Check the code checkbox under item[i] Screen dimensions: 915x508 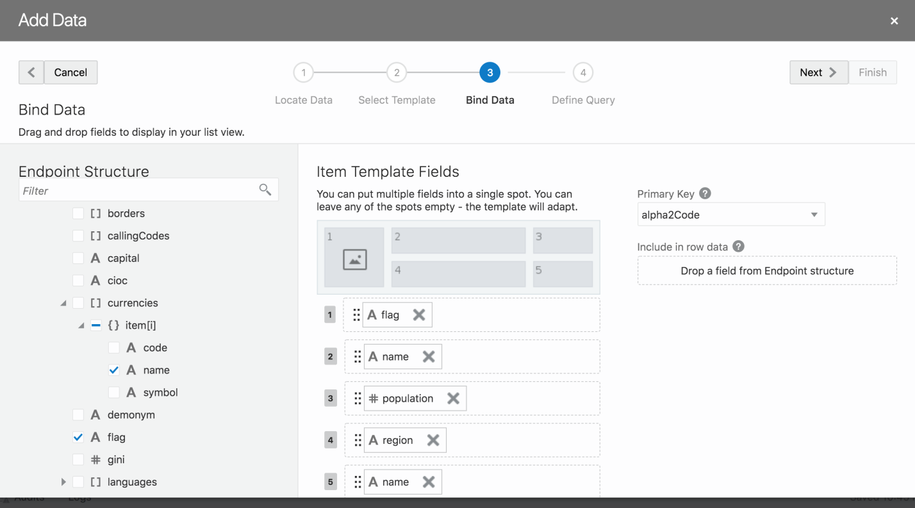click(114, 348)
